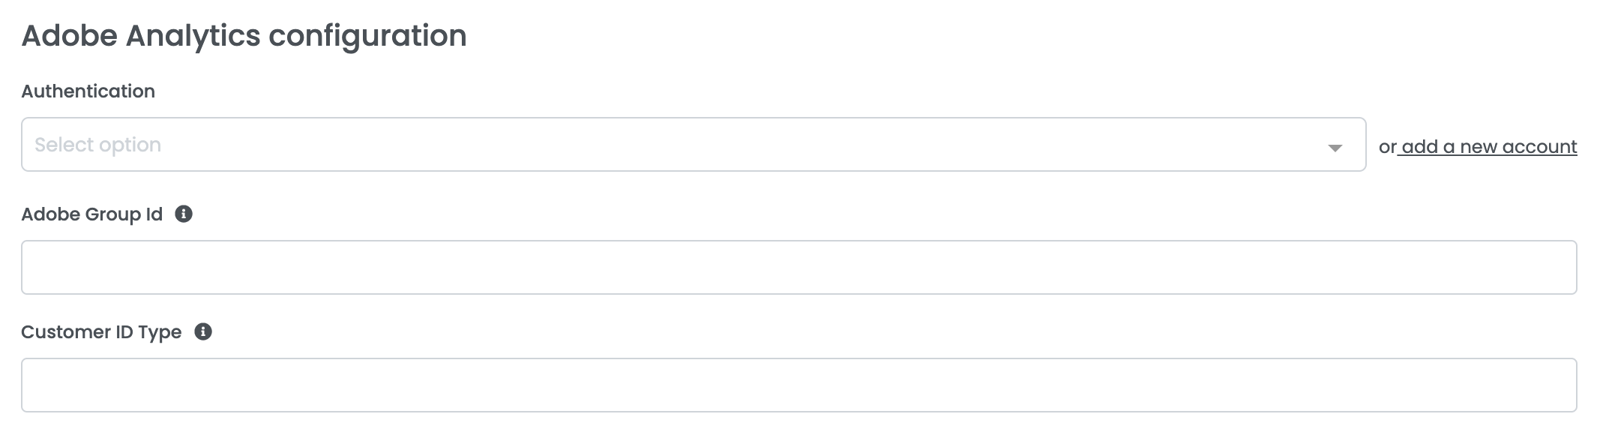Add a new authentication account
This screenshot has height=423, width=1606.
pos(1489,147)
